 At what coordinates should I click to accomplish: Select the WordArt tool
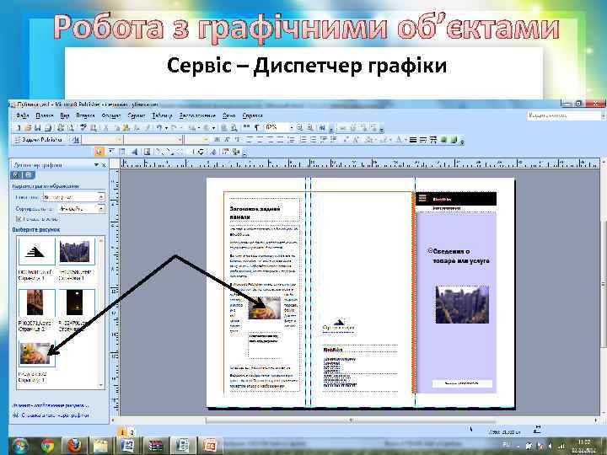(x=134, y=152)
